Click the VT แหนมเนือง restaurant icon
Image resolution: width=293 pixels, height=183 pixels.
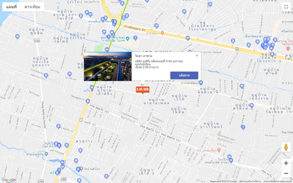click(219, 150)
